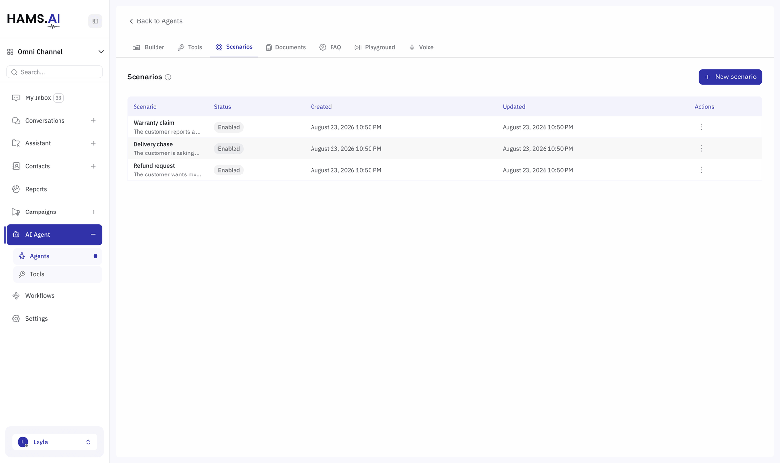Screen dimensions: 780x463
Task: Expand Conversations with the plus icon
Action: click(93, 120)
